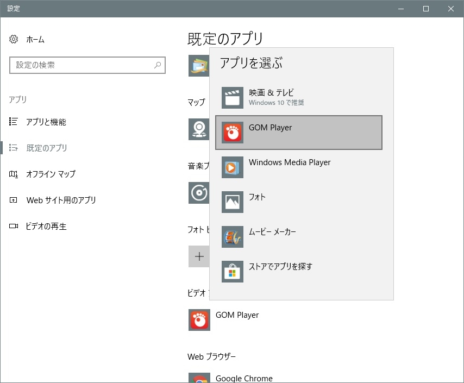Open ビデオの再生 settings
The height and width of the screenshot is (383, 464).
46,227
